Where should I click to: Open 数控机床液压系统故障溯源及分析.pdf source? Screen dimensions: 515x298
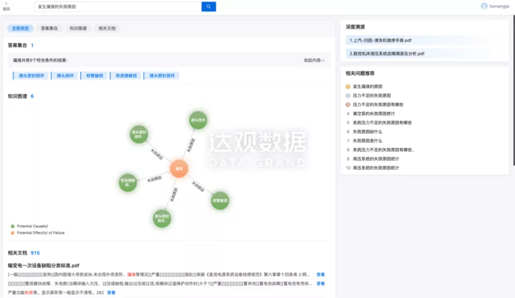[387, 53]
